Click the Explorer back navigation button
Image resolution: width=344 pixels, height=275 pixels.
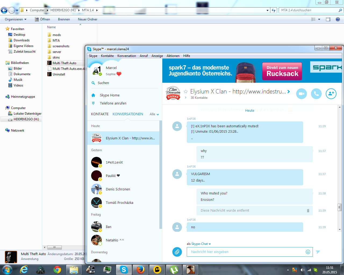click(4, 10)
